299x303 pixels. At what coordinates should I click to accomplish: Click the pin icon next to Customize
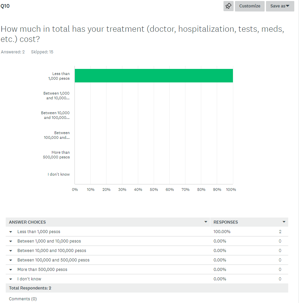pyautogui.click(x=228, y=6)
